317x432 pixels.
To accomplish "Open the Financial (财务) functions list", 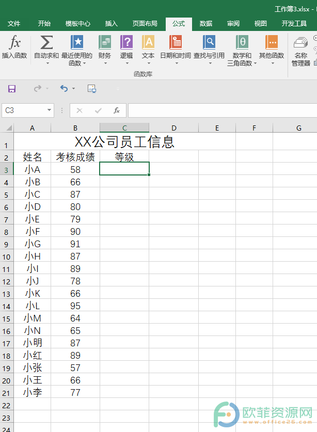I will tap(105, 50).
